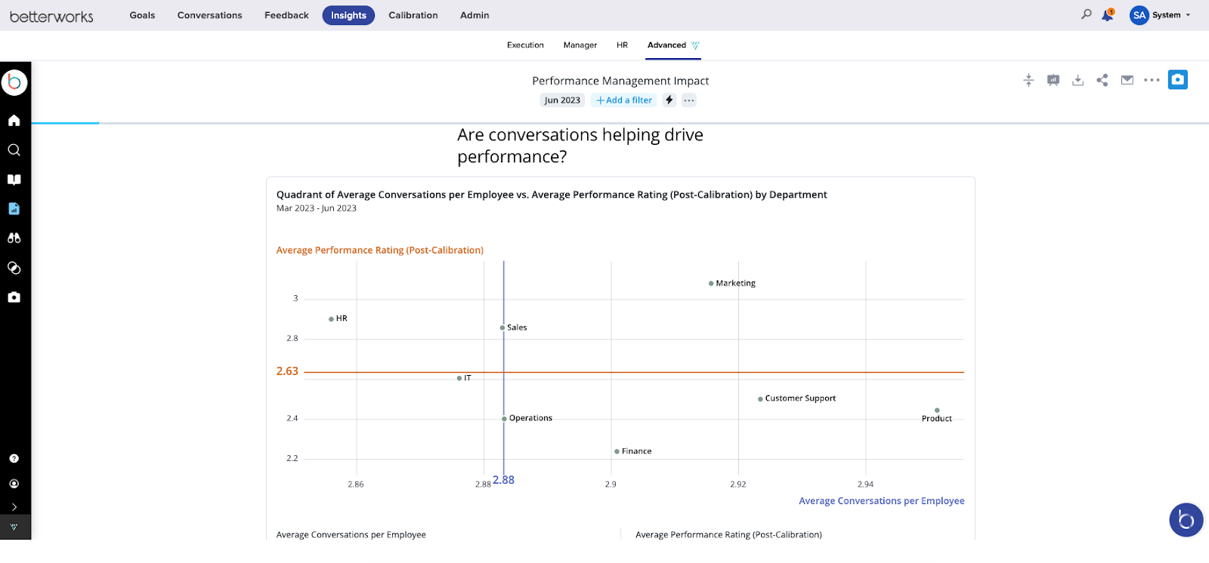Image resolution: width=1209 pixels, height=563 pixels.
Task: Select the Operations data point
Action: point(504,419)
